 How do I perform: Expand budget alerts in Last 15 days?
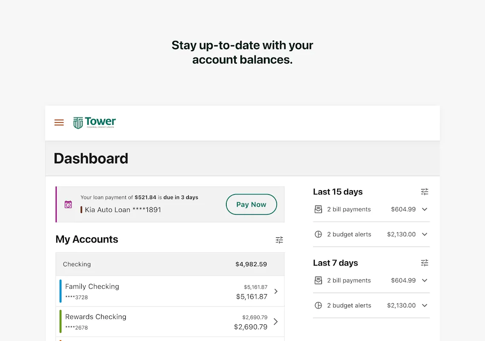pyautogui.click(x=424, y=234)
